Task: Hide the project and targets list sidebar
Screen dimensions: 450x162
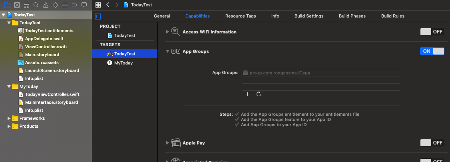Action: tap(98, 16)
